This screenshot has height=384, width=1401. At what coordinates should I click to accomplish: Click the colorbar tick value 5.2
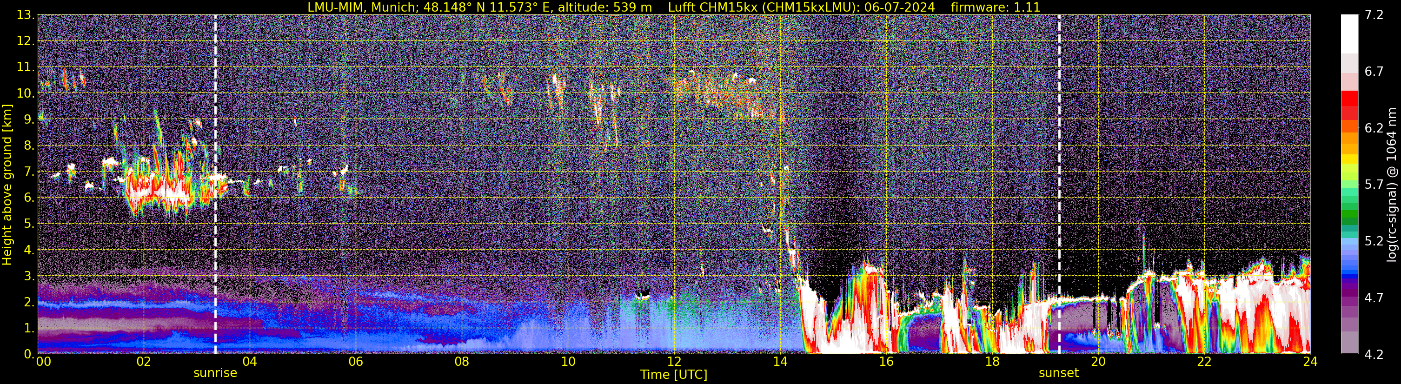click(x=1374, y=241)
